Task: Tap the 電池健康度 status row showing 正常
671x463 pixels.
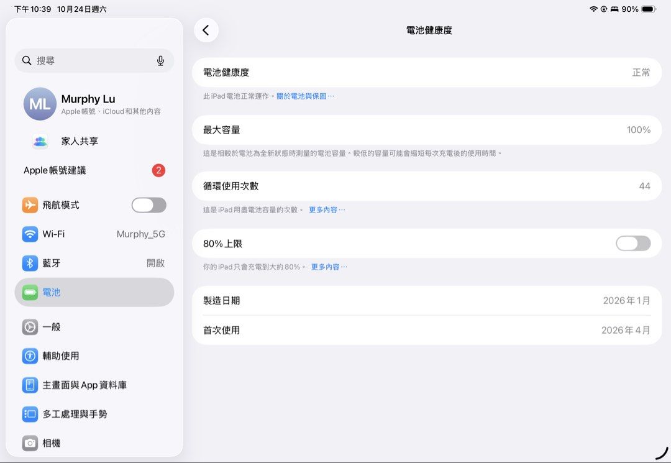Action: pyautogui.click(x=427, y=72)
